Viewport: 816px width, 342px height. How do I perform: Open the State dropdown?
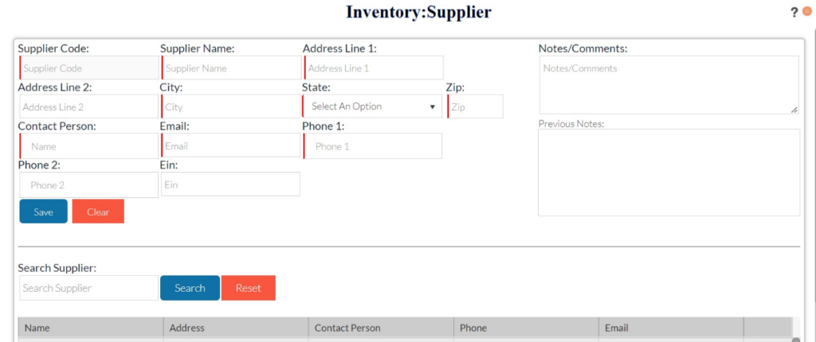click(x=372, y=107)
